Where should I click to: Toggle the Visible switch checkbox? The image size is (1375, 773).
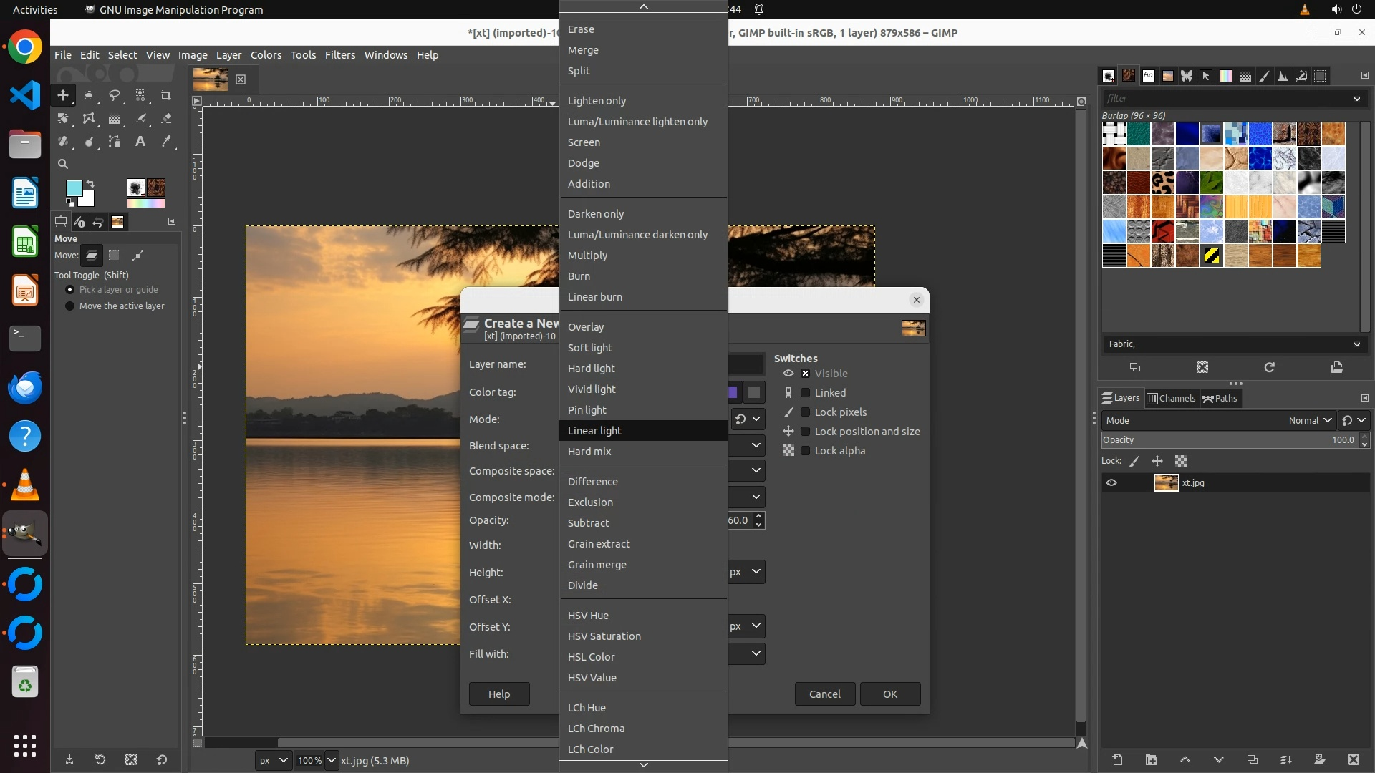click(805, 374)
